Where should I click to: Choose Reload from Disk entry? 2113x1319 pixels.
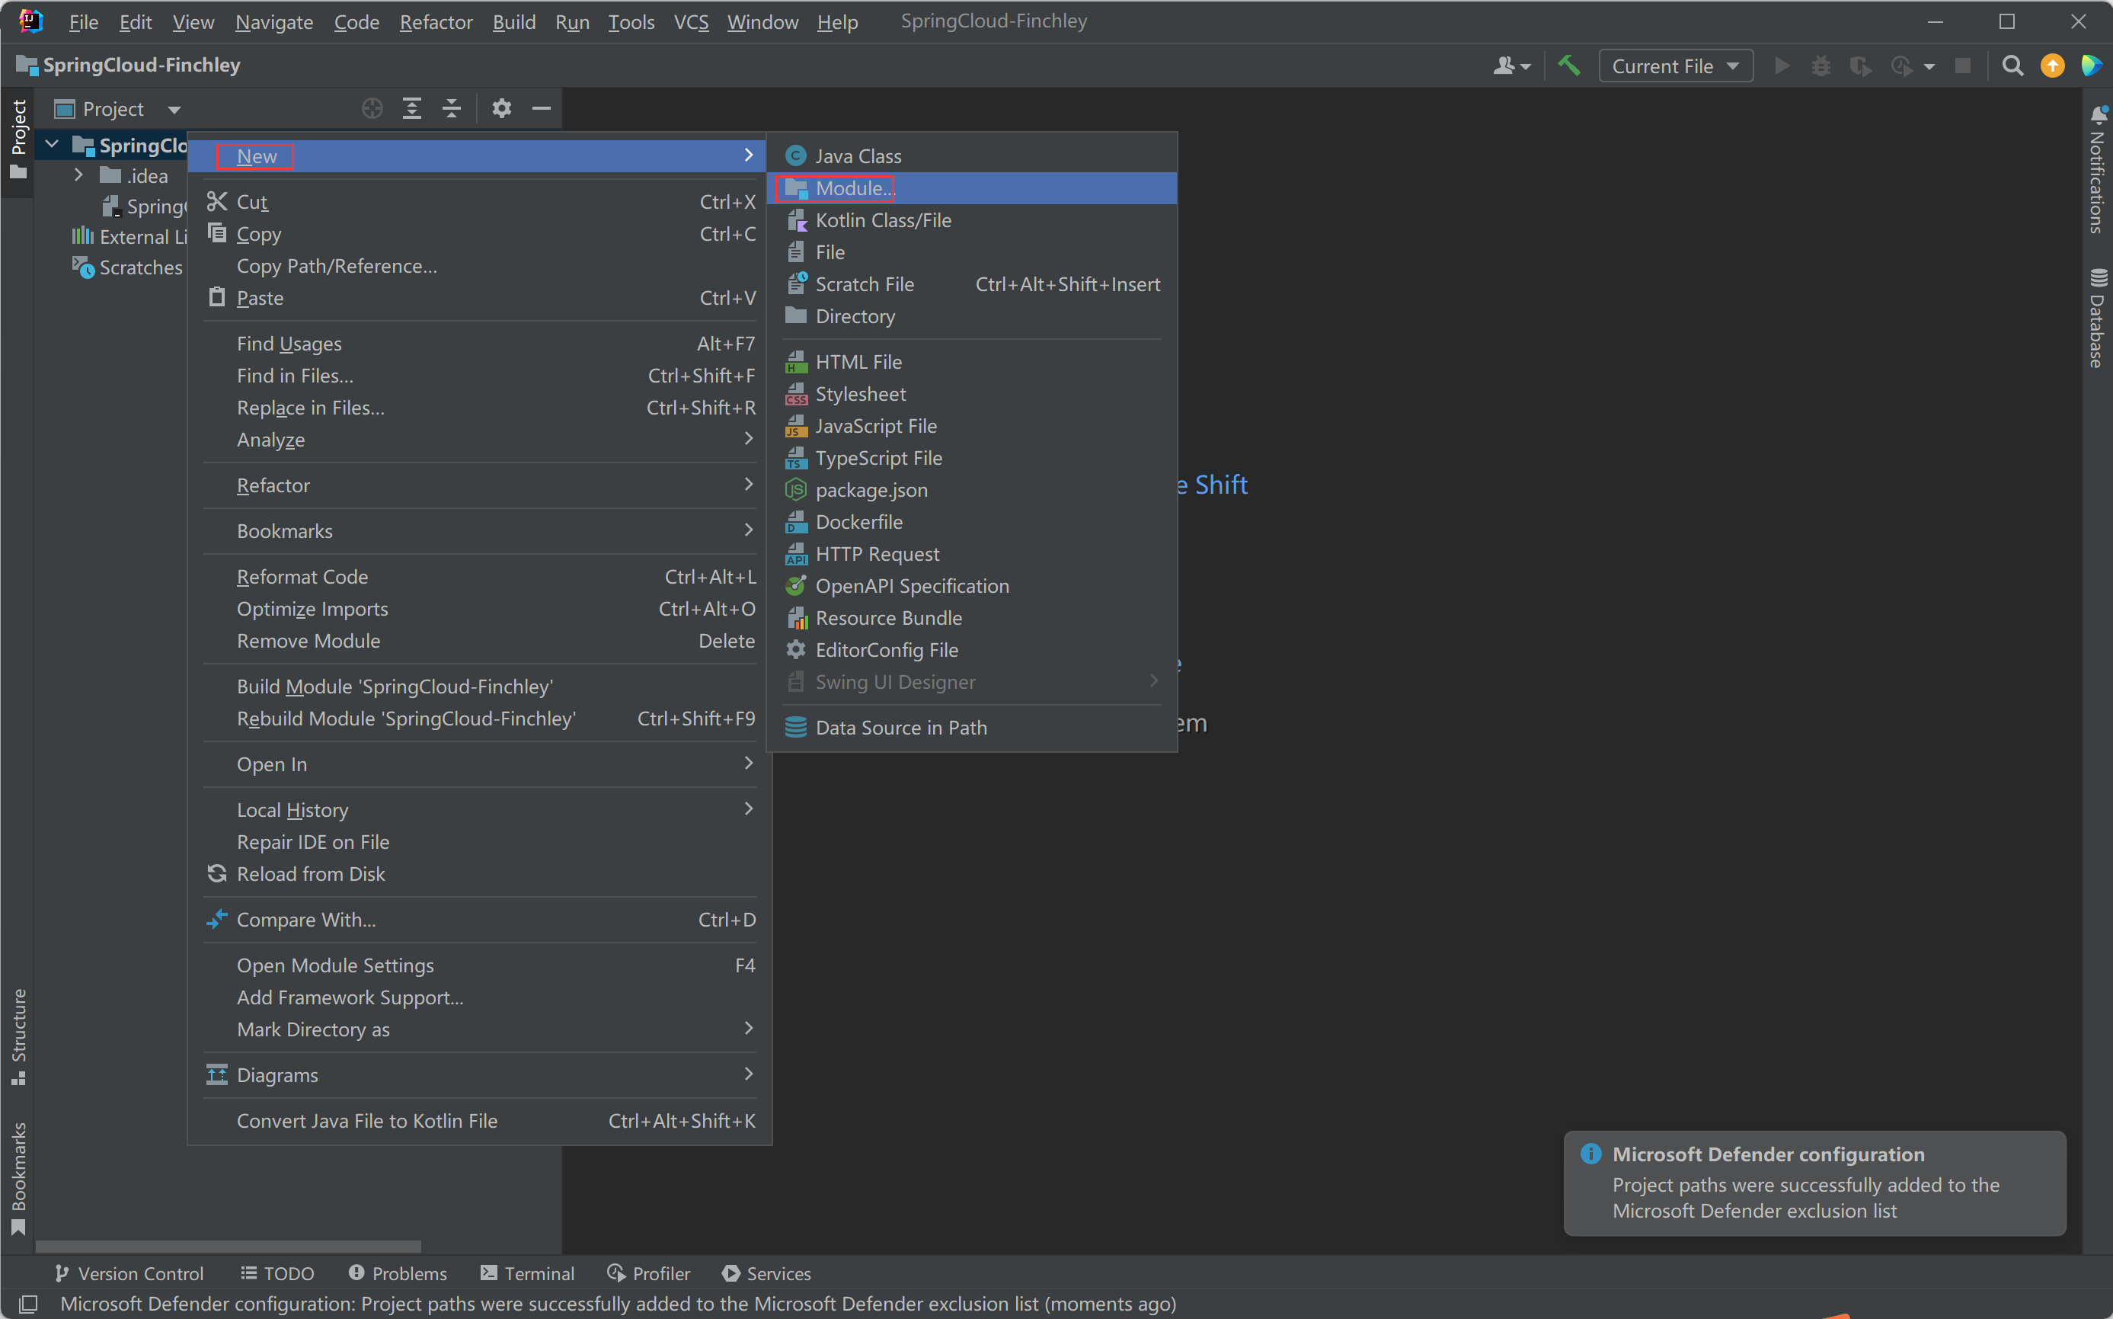480,874
